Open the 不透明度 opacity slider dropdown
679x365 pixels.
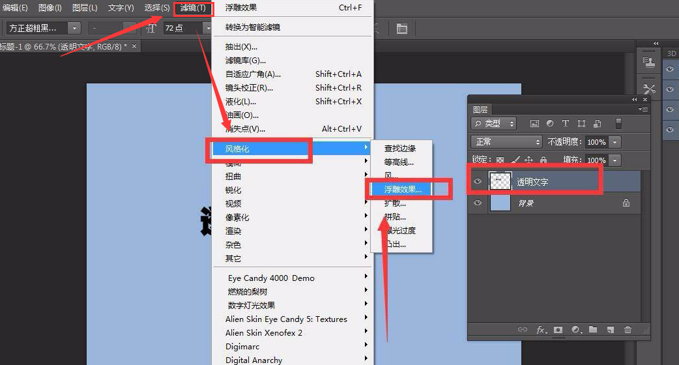pos(614,142)
